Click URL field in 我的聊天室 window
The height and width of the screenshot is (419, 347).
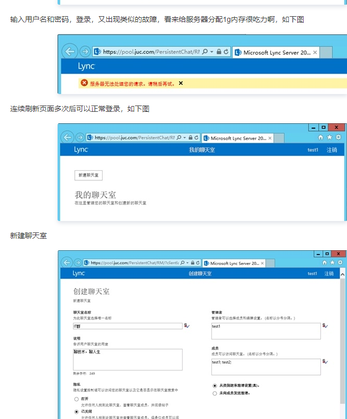tap(135, 137)
